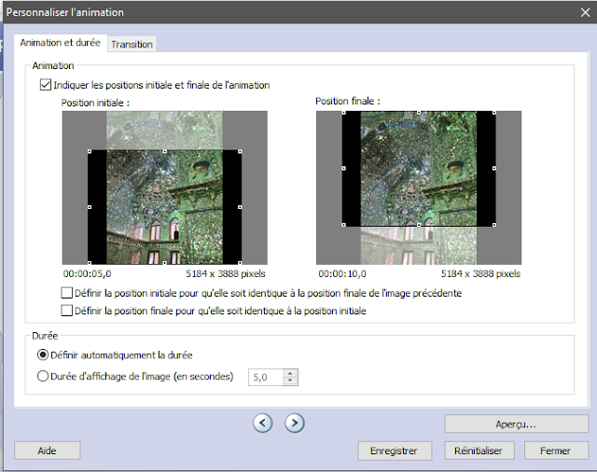This screenshot has width=597, height=472.
Task: Click the Position initiale preview image
Action: pos(165,187)
